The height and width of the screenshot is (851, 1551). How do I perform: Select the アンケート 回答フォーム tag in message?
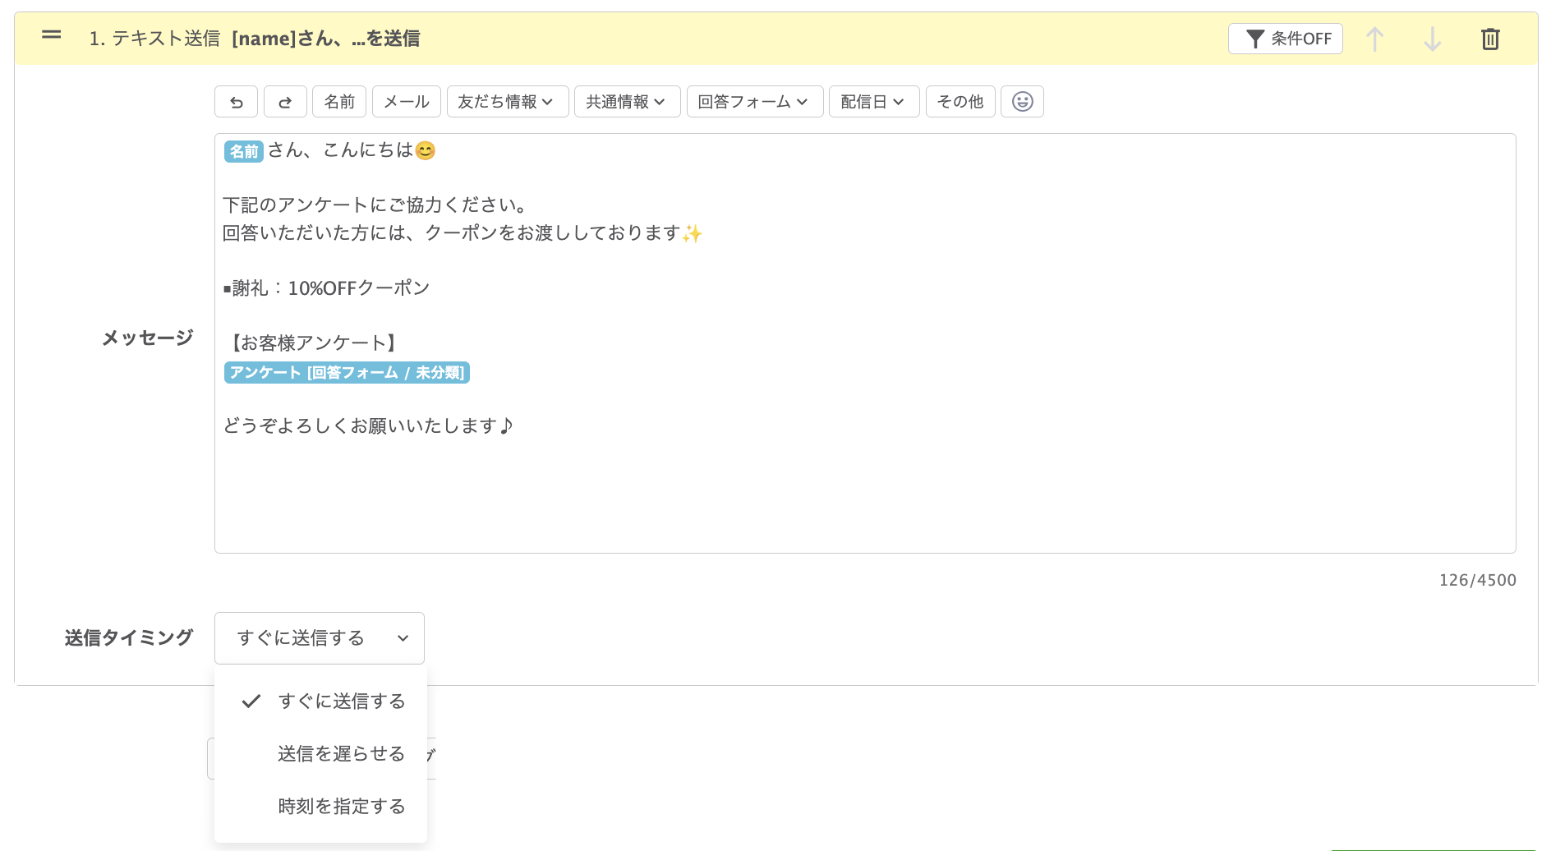346,372
